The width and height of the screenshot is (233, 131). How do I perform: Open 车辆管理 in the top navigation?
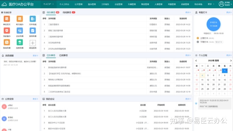coord(132,4)
